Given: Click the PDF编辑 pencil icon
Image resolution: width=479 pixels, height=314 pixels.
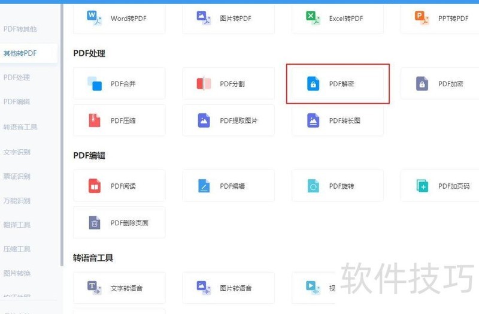Looking at the screenshot, I should pos(204,186).
